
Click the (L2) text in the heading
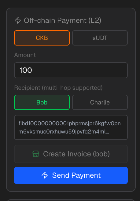95,20
